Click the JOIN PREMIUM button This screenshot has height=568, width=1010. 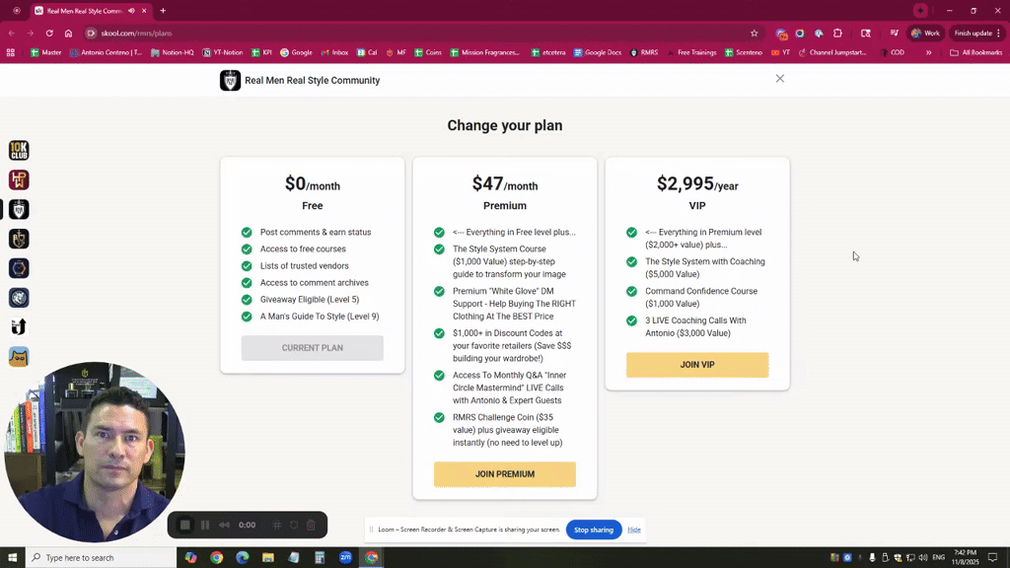pos(504,474)
